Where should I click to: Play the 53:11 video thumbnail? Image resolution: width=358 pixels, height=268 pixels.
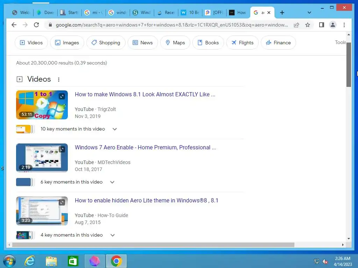pyautogui.click(x=42, y=105)
